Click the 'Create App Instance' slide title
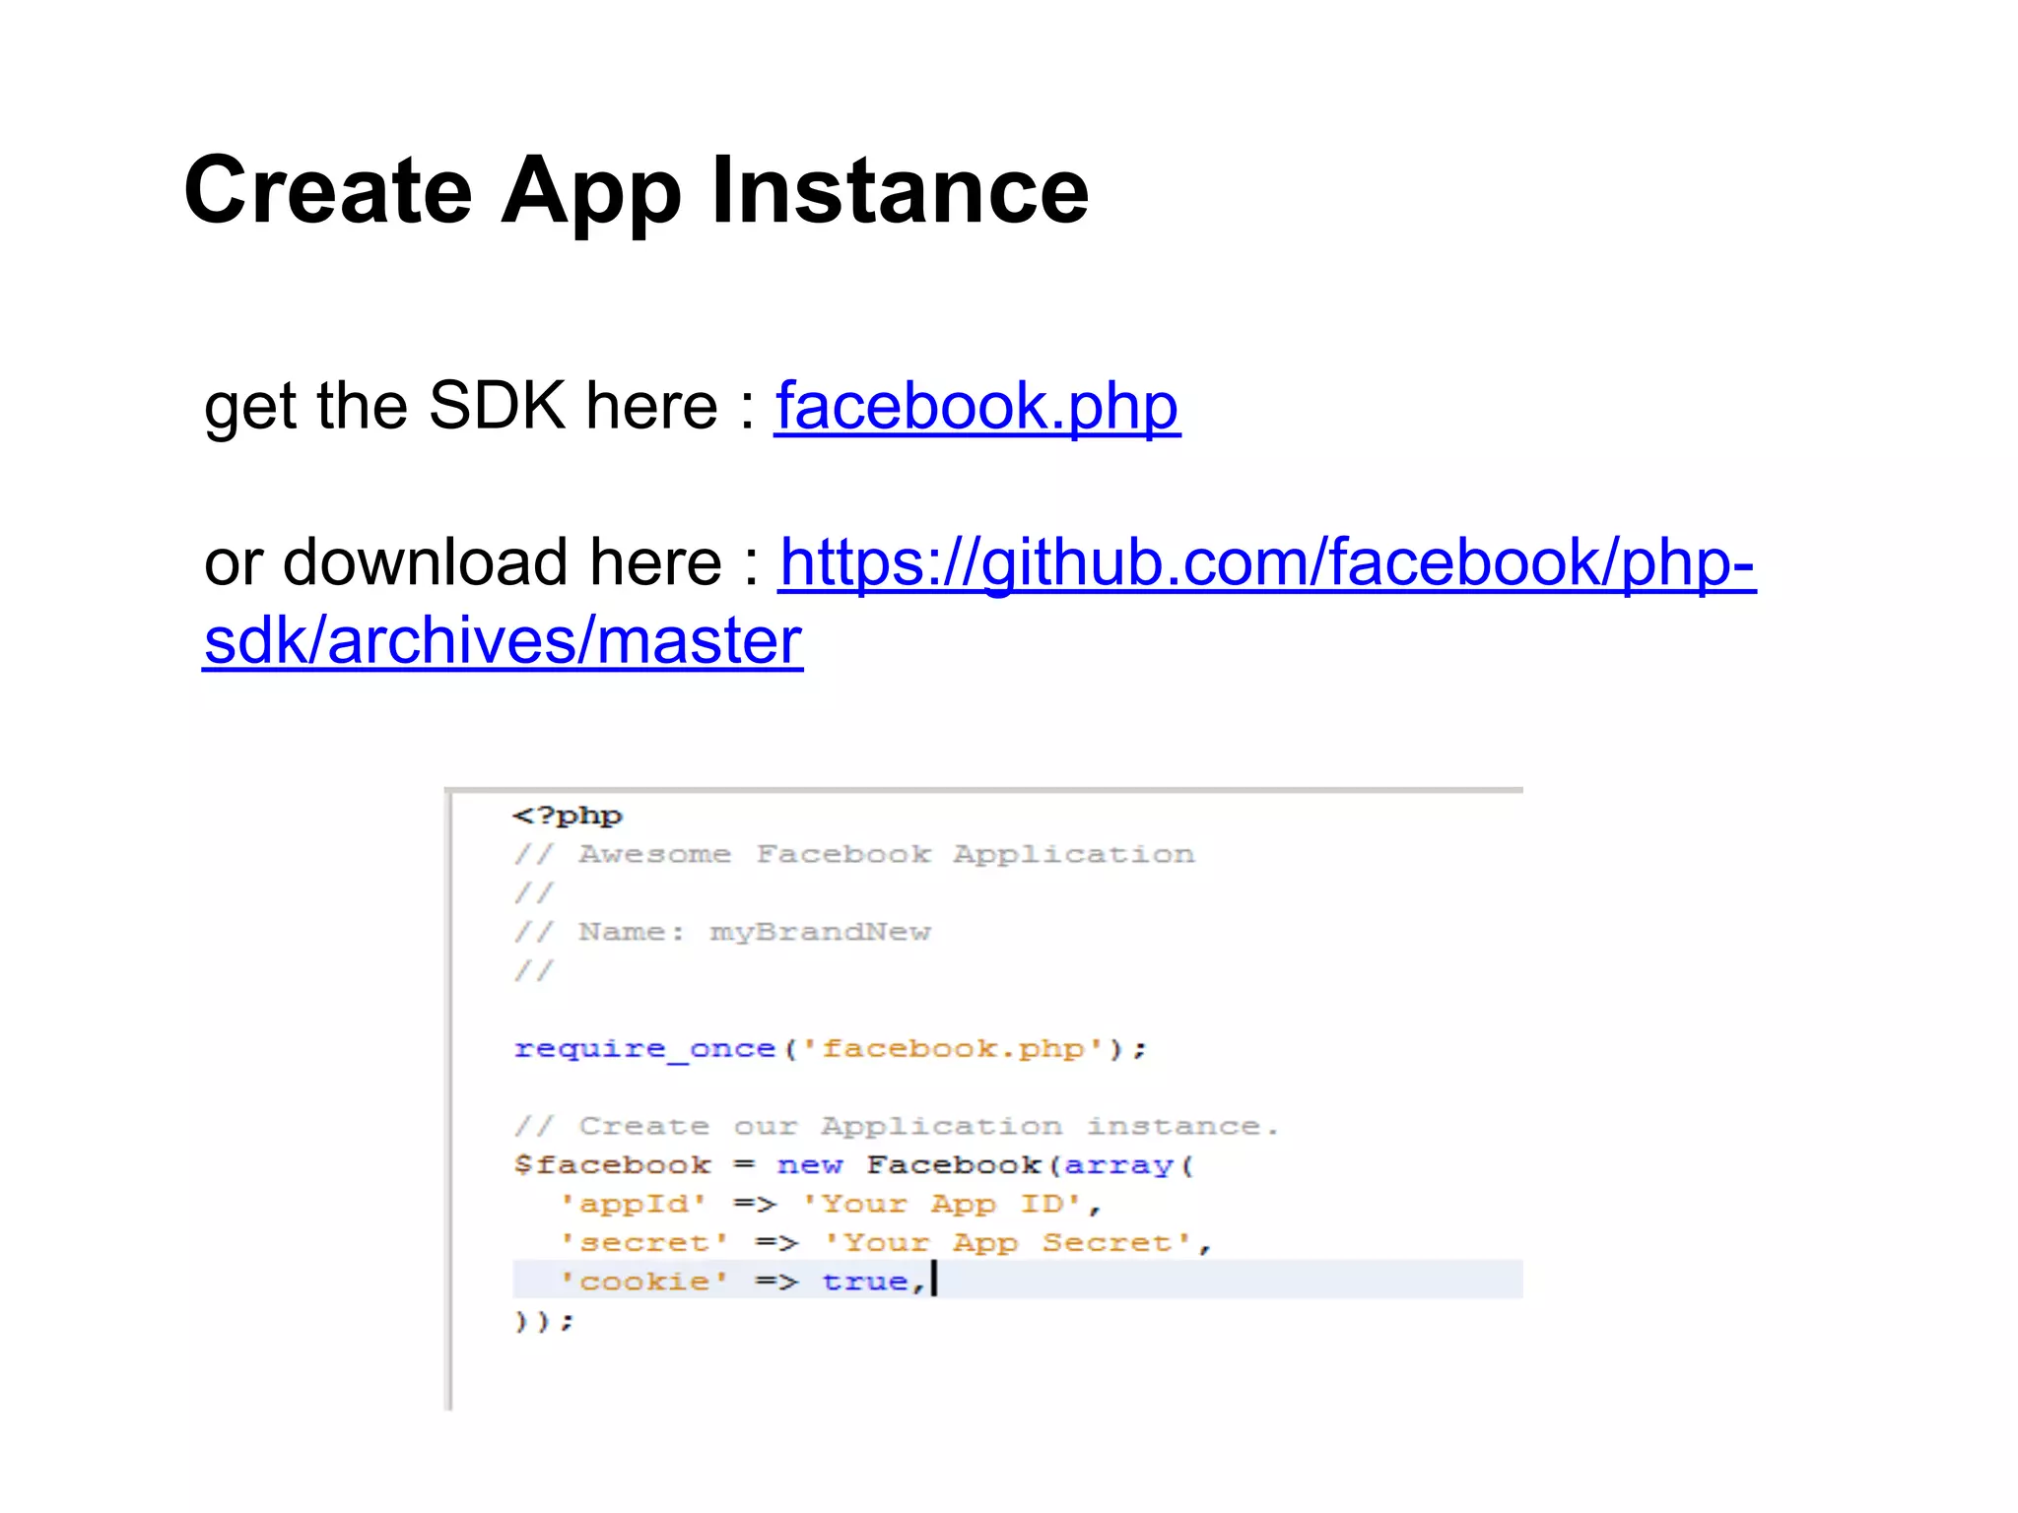The width and height of the screenshot is (2018, 1513). click(x=637, y=191)
